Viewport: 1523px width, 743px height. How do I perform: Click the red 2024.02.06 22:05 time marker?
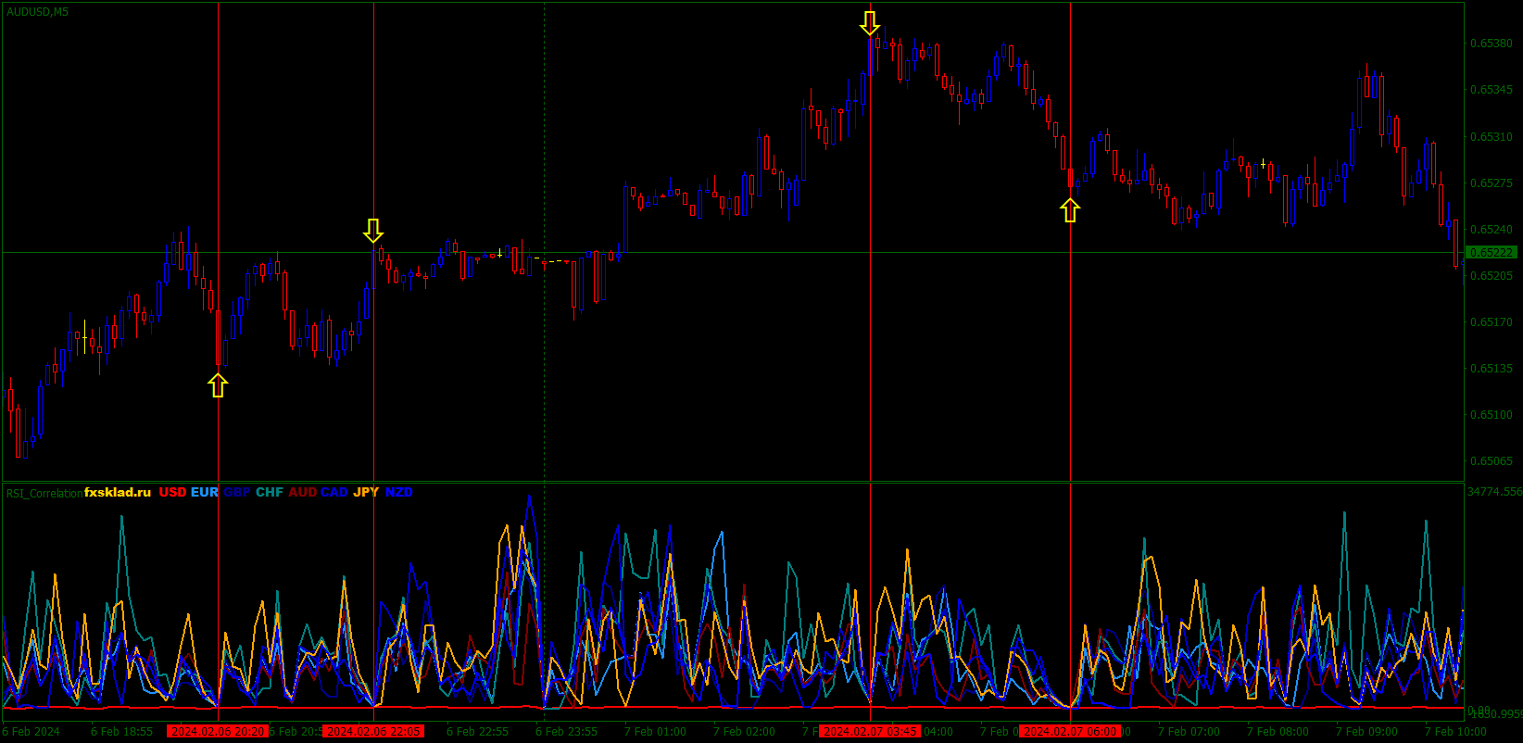373,731
